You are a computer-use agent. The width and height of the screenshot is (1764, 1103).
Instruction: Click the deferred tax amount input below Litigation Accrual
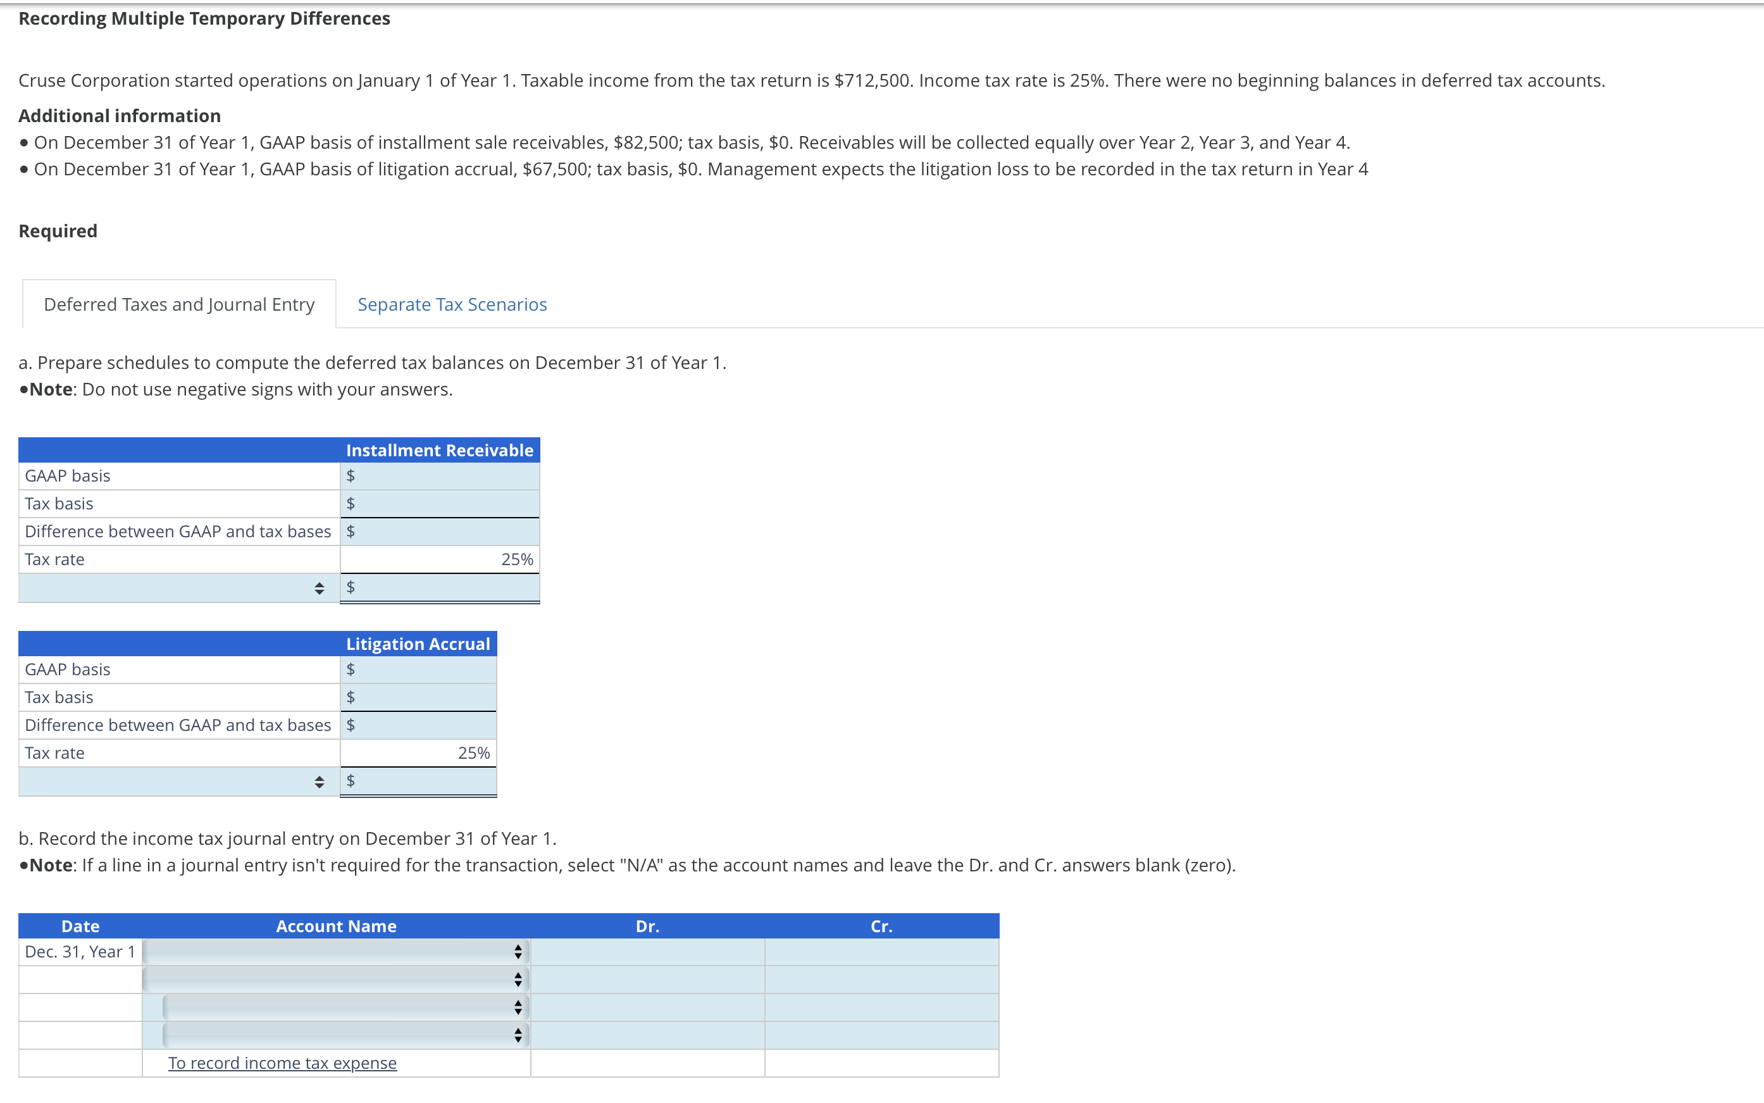[419, 780]
